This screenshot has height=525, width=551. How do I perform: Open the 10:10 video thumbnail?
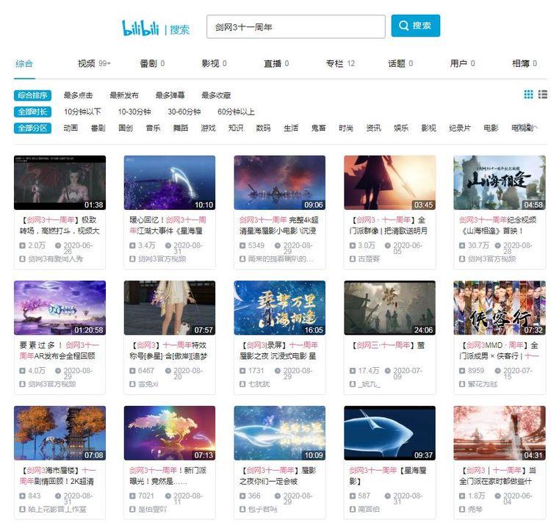tap(170, 183)
